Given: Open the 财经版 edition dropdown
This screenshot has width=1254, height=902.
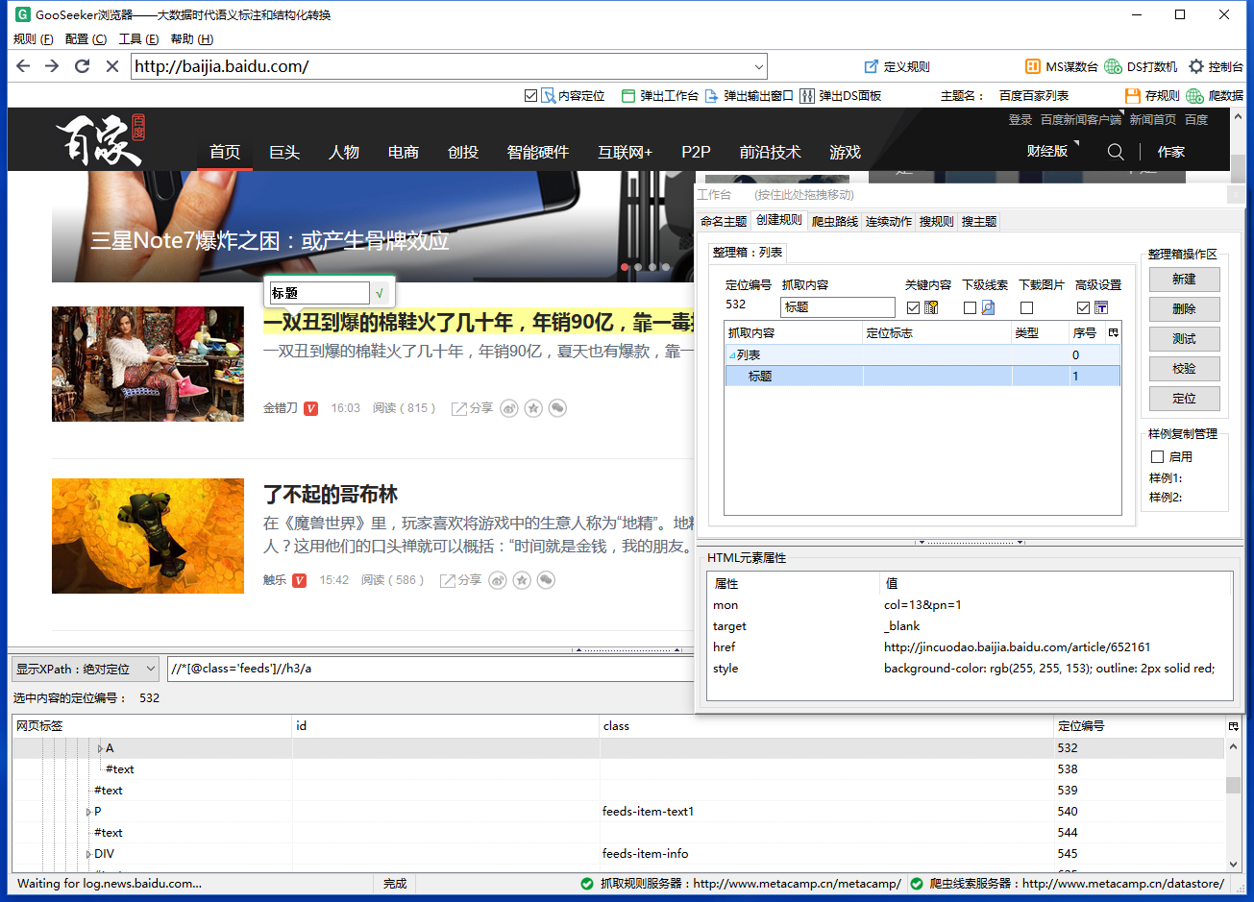Looking at the screenshot, I should point(1052,151).
